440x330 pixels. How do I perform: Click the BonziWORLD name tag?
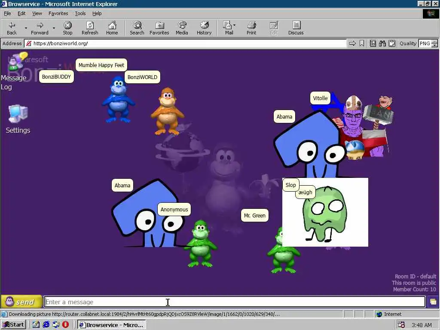point(142,77)
